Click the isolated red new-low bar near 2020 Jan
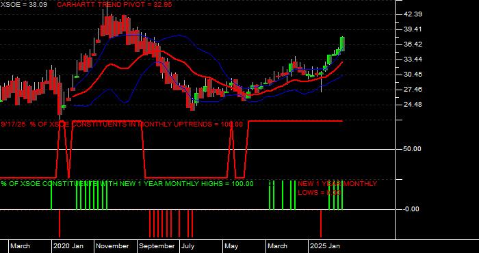 click(x=60, y=224)
